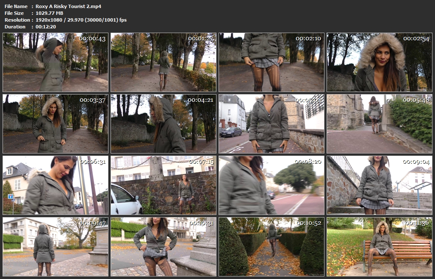Open the thumbnail stamped 00:00:43
The height and width of the screenshot is (279, 435).
click(55, 62)
